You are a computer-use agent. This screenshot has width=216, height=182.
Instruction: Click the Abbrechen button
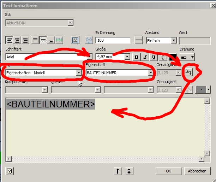197,171
